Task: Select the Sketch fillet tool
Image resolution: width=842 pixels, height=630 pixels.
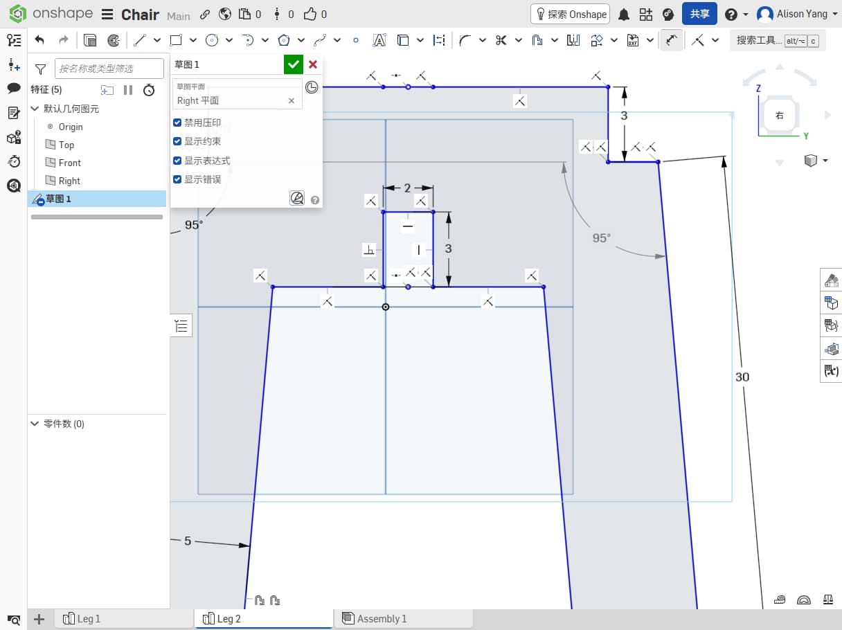Action: [465, 40]
